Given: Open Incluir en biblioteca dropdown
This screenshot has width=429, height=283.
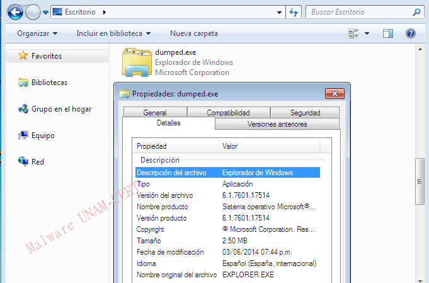Looking at the screenshot, I should 113,33.
